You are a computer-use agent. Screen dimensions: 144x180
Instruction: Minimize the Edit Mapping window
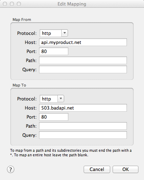click(12, 4)
